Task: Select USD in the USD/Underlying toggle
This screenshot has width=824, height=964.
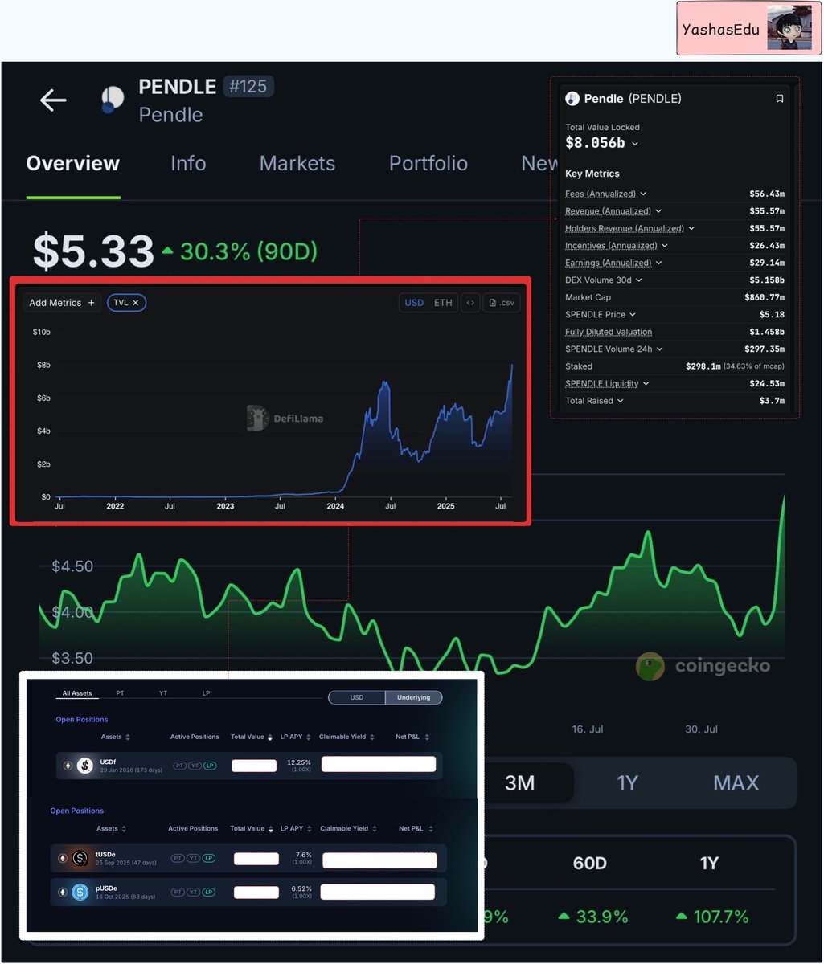Action: pos(357,697)
